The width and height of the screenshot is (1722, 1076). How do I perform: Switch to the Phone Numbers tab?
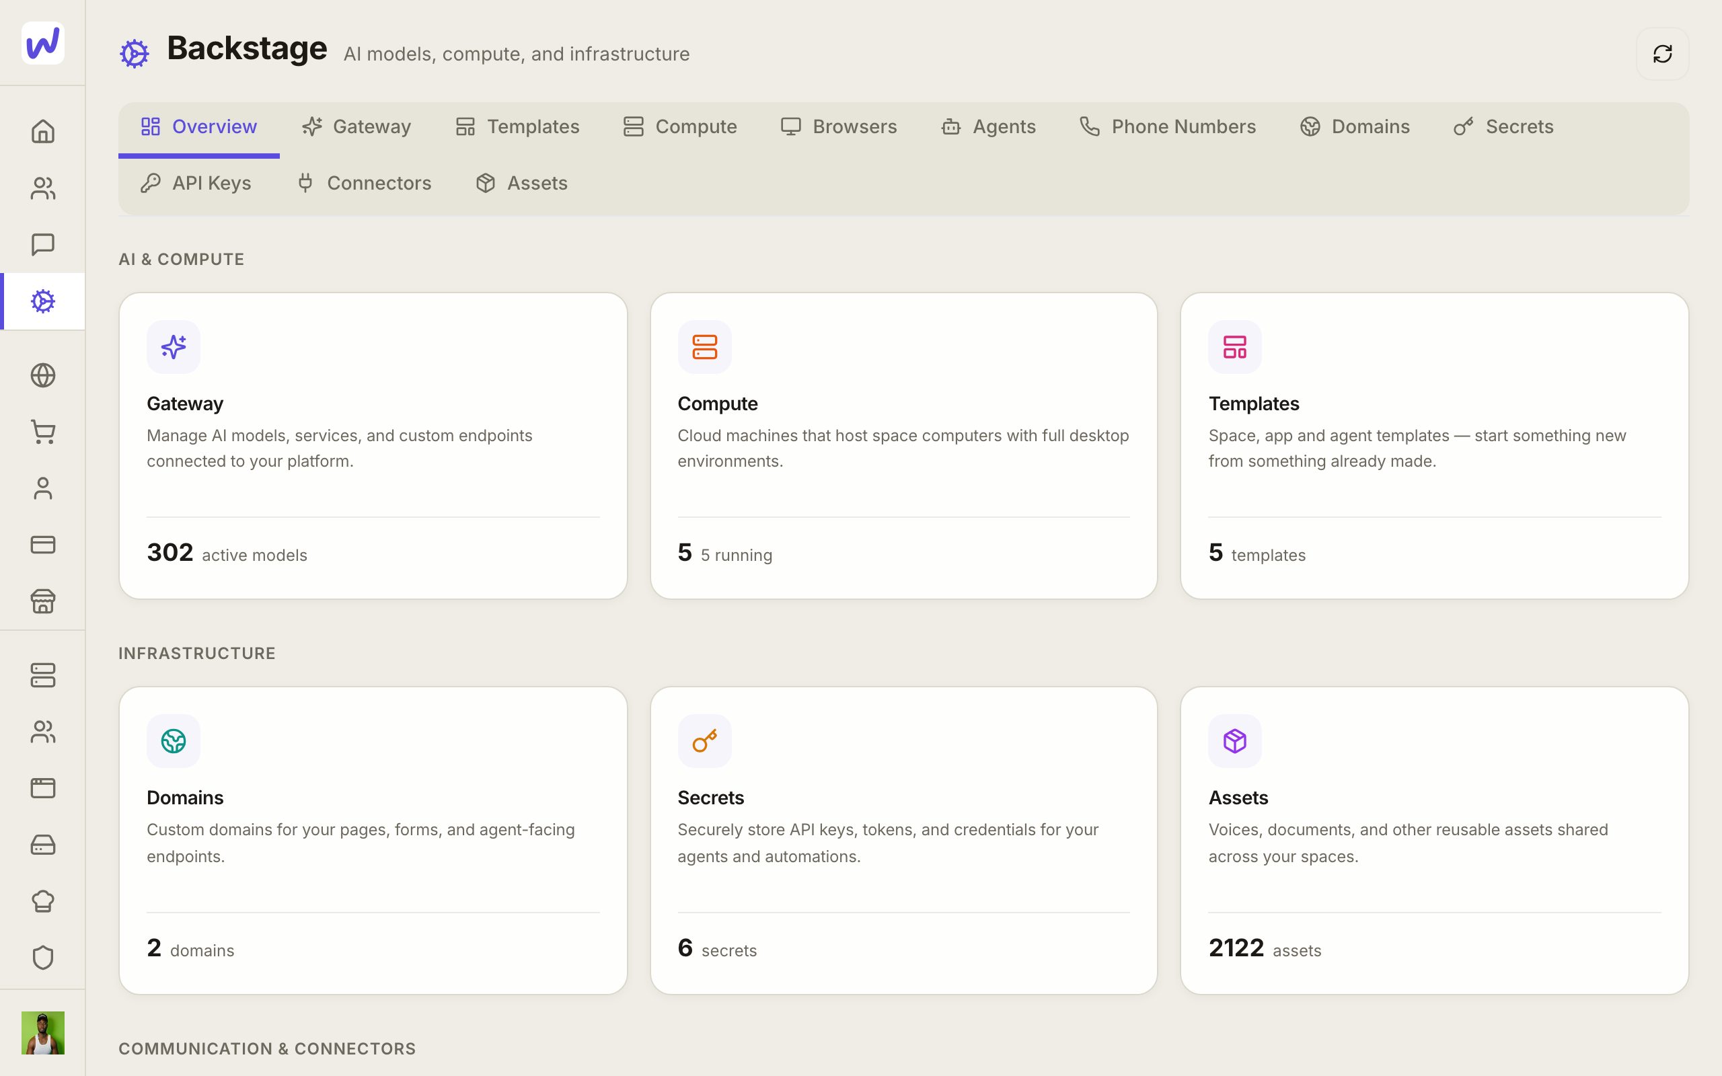(x=1168, y=126)
